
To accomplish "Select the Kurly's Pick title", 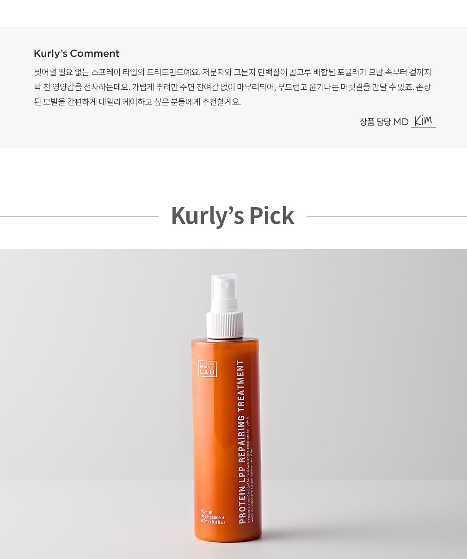I will (x=233, y=215).
